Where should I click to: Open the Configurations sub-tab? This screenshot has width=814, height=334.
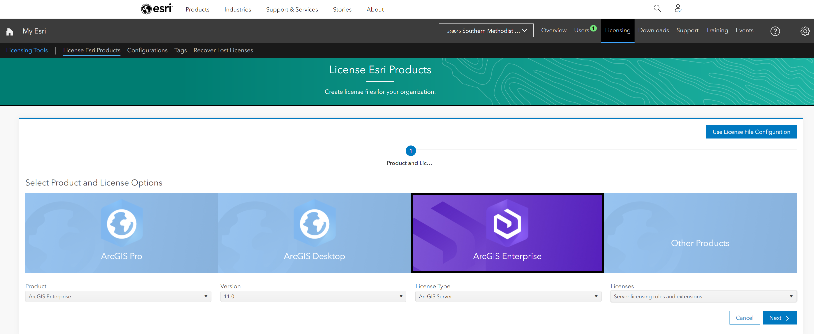pos(147,50)
